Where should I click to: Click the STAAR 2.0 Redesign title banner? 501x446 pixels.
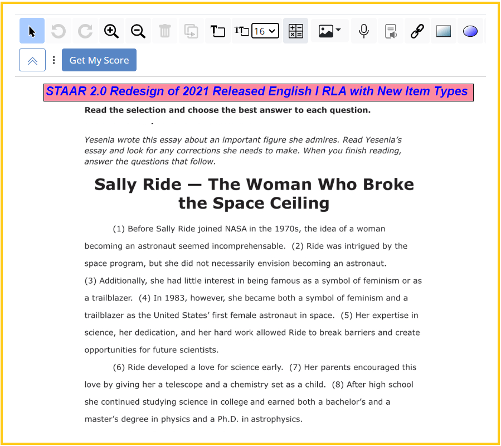pos(258,92)
